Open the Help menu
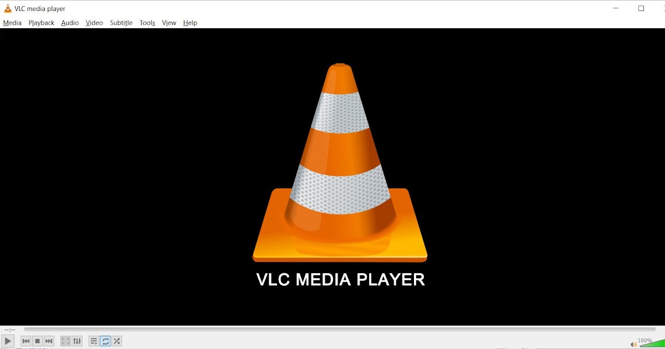Image resolution: width=665 pixels, height=349 pixels. click(190, 23)
